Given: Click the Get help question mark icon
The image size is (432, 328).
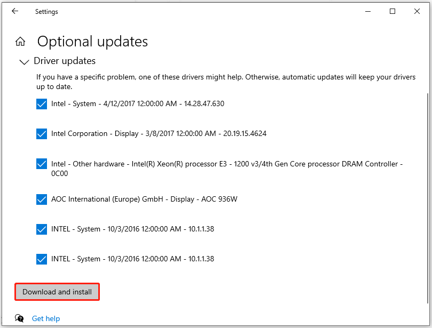Looking at the screenshot, I should point(19,318).
